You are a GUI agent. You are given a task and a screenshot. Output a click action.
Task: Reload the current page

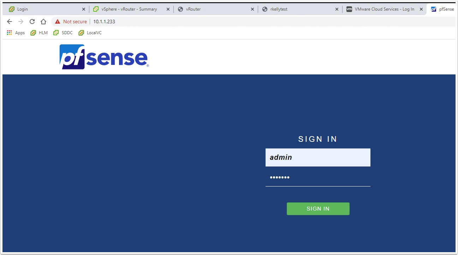pyautogui.click(x=32, y=22)
